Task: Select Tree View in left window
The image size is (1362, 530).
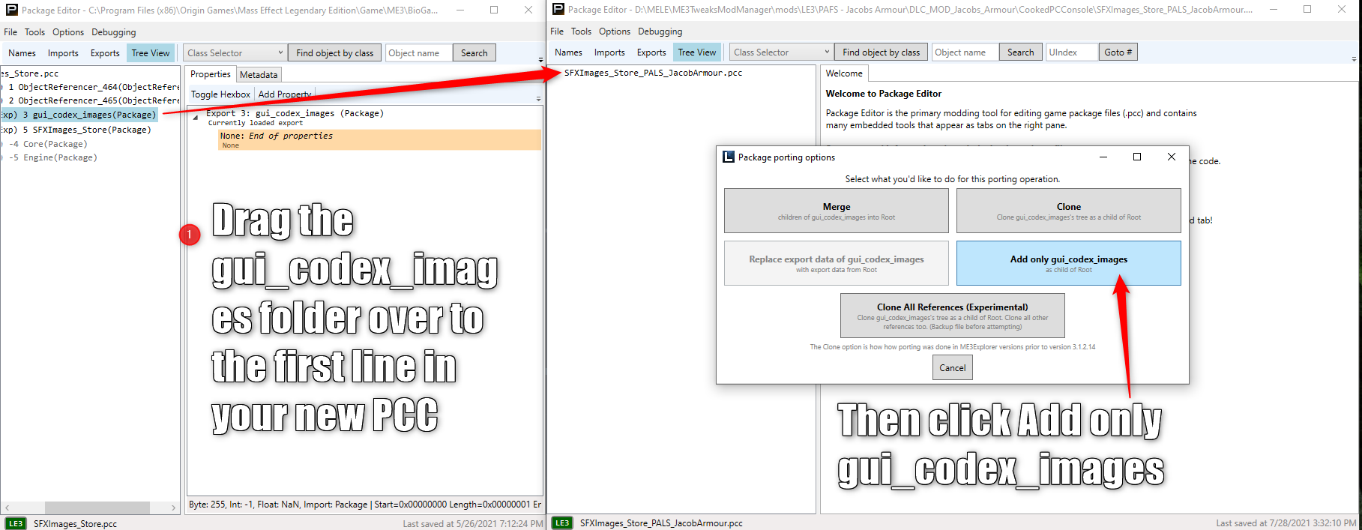Action: [x=151, y=53]
